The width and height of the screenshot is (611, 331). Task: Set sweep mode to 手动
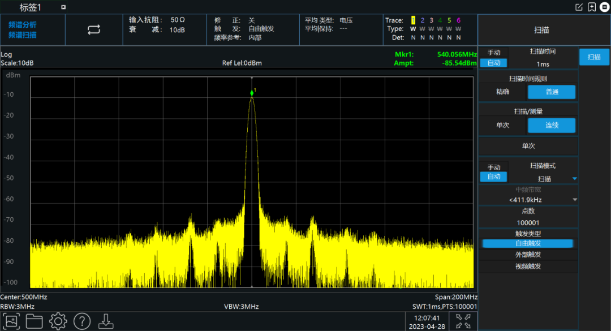point(494,167)
